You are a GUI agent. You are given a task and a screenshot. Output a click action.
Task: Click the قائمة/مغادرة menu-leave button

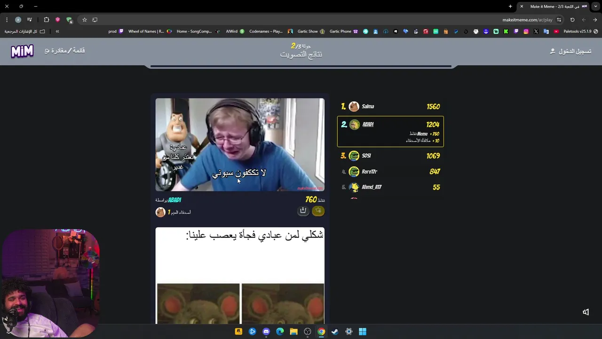coord(65,51)
